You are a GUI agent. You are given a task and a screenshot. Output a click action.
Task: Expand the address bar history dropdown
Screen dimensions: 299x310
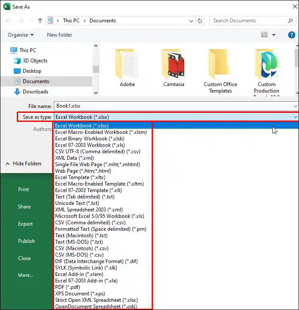point(191,21)
